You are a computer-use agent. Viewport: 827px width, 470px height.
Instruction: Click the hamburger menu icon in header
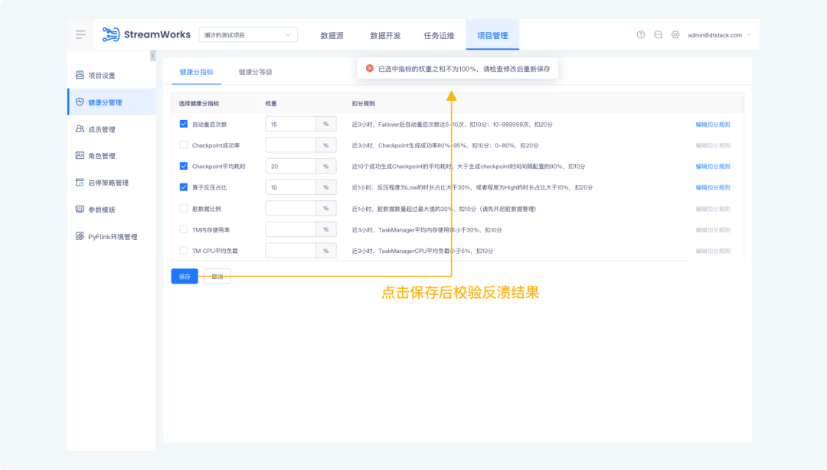pos(80,34)
